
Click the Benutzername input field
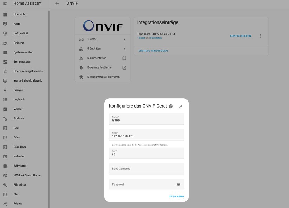click(146, 169)
